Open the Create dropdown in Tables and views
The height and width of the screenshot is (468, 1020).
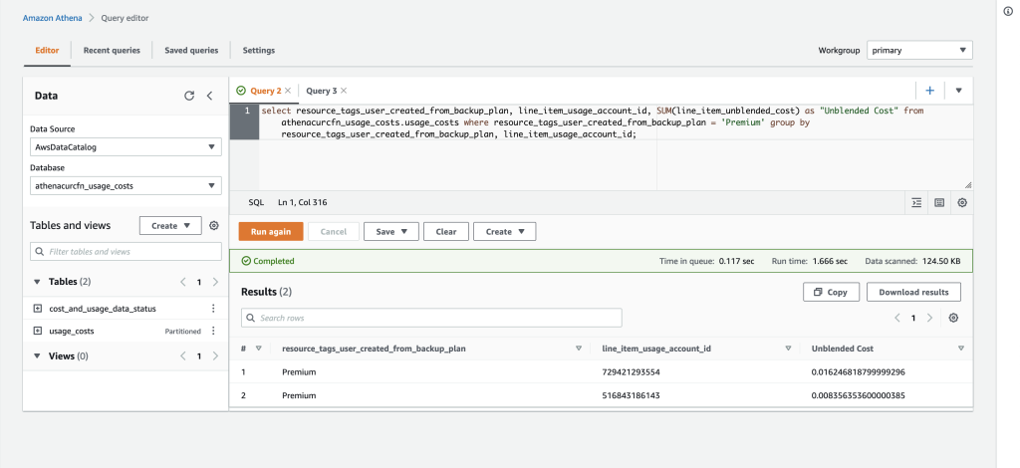pos(170,226)
